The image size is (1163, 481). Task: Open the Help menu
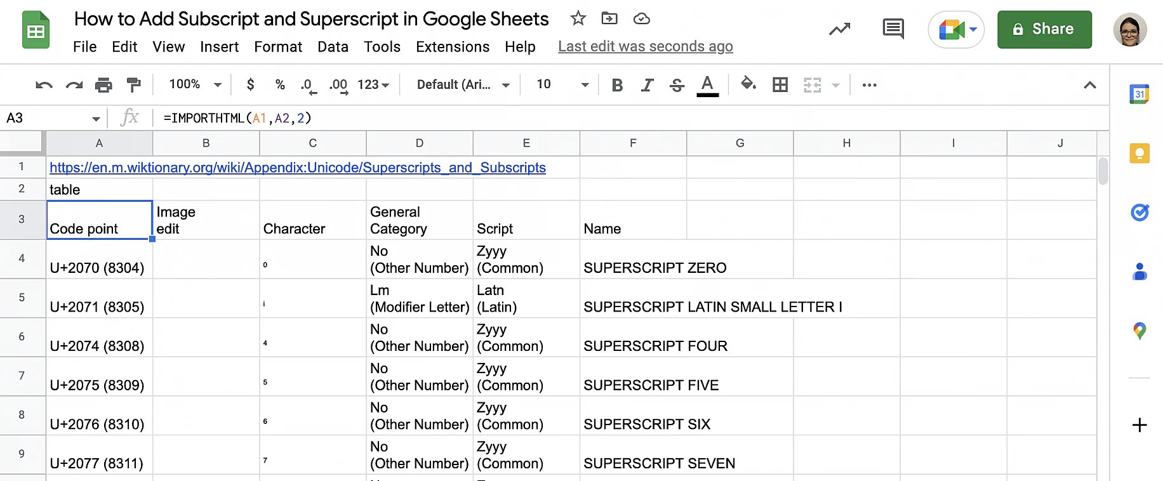[520, 47]
